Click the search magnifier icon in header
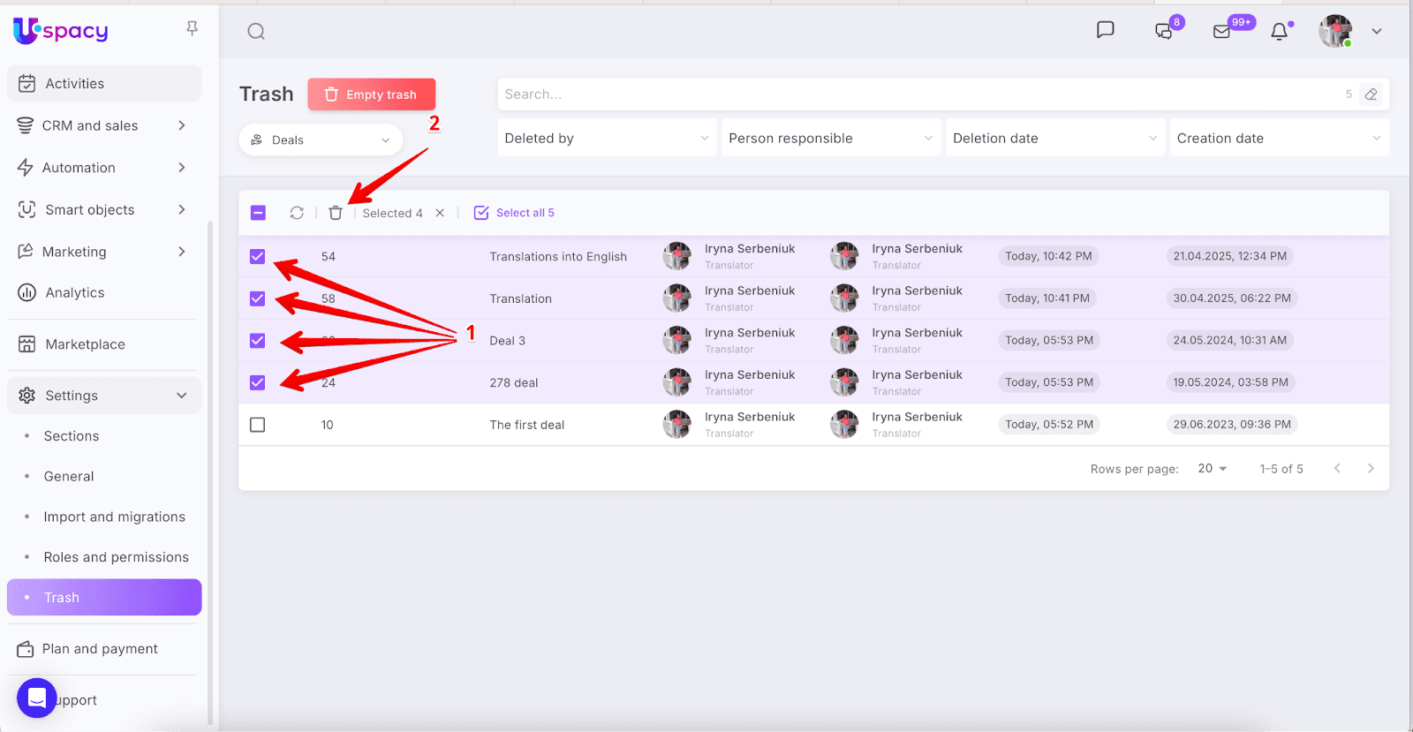The height and width of the screenshot is (732, 1413). tap(256, 32)
